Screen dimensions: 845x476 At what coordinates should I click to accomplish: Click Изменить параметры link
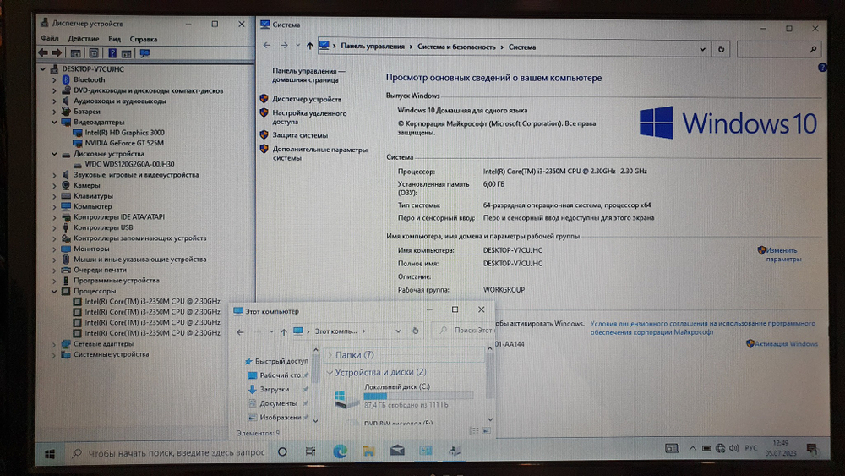coord(783,254)
